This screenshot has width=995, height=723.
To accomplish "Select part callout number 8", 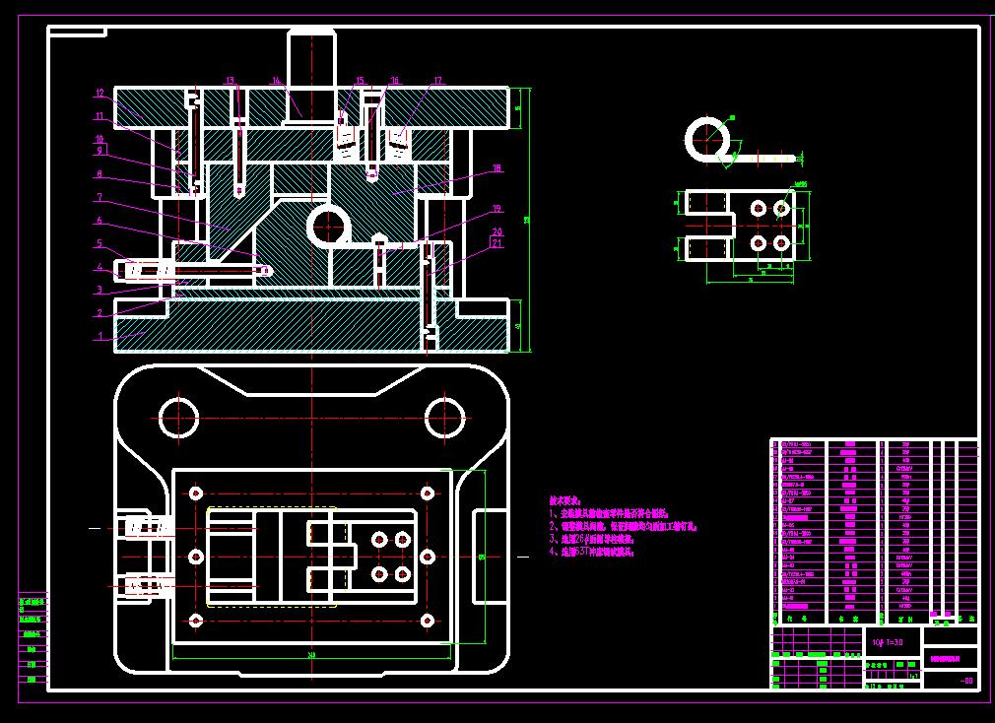I will point(99,173).
